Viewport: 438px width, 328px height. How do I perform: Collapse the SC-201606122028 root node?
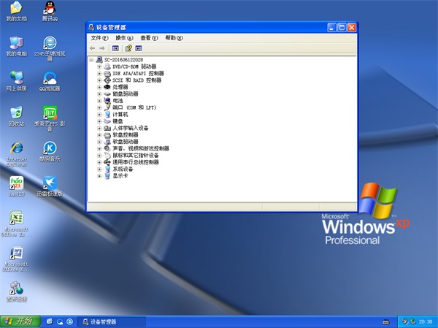tap(92, 60)
